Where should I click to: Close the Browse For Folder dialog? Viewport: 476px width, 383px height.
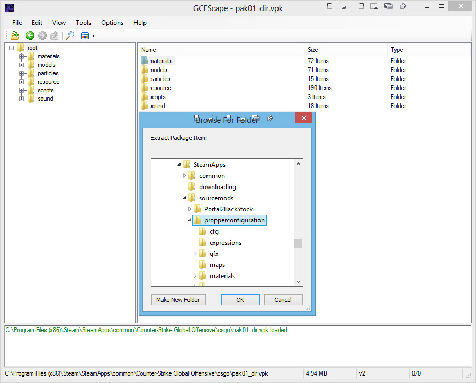tap(303, 118)
